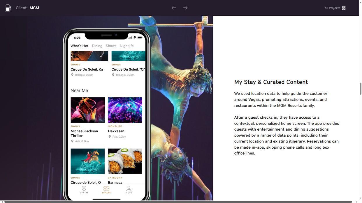Click the phone's battery status icon
Viewport: 362px width, 203px height.
(140, 38)
